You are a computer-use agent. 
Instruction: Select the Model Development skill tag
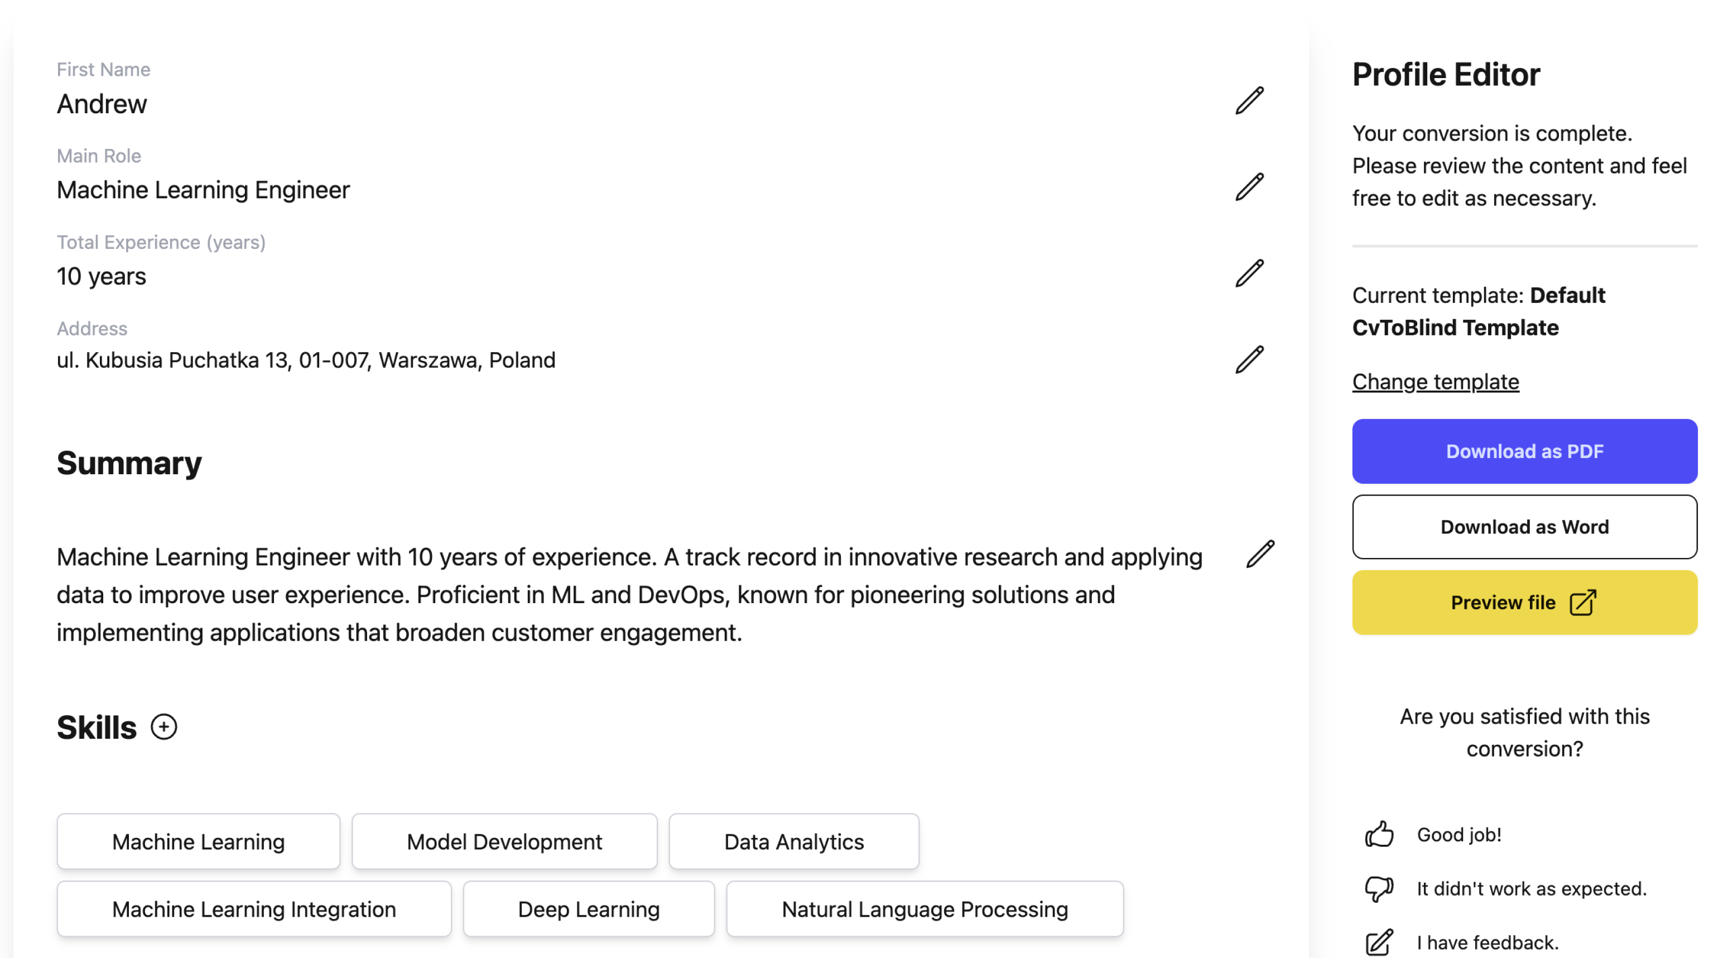(504, 841)
